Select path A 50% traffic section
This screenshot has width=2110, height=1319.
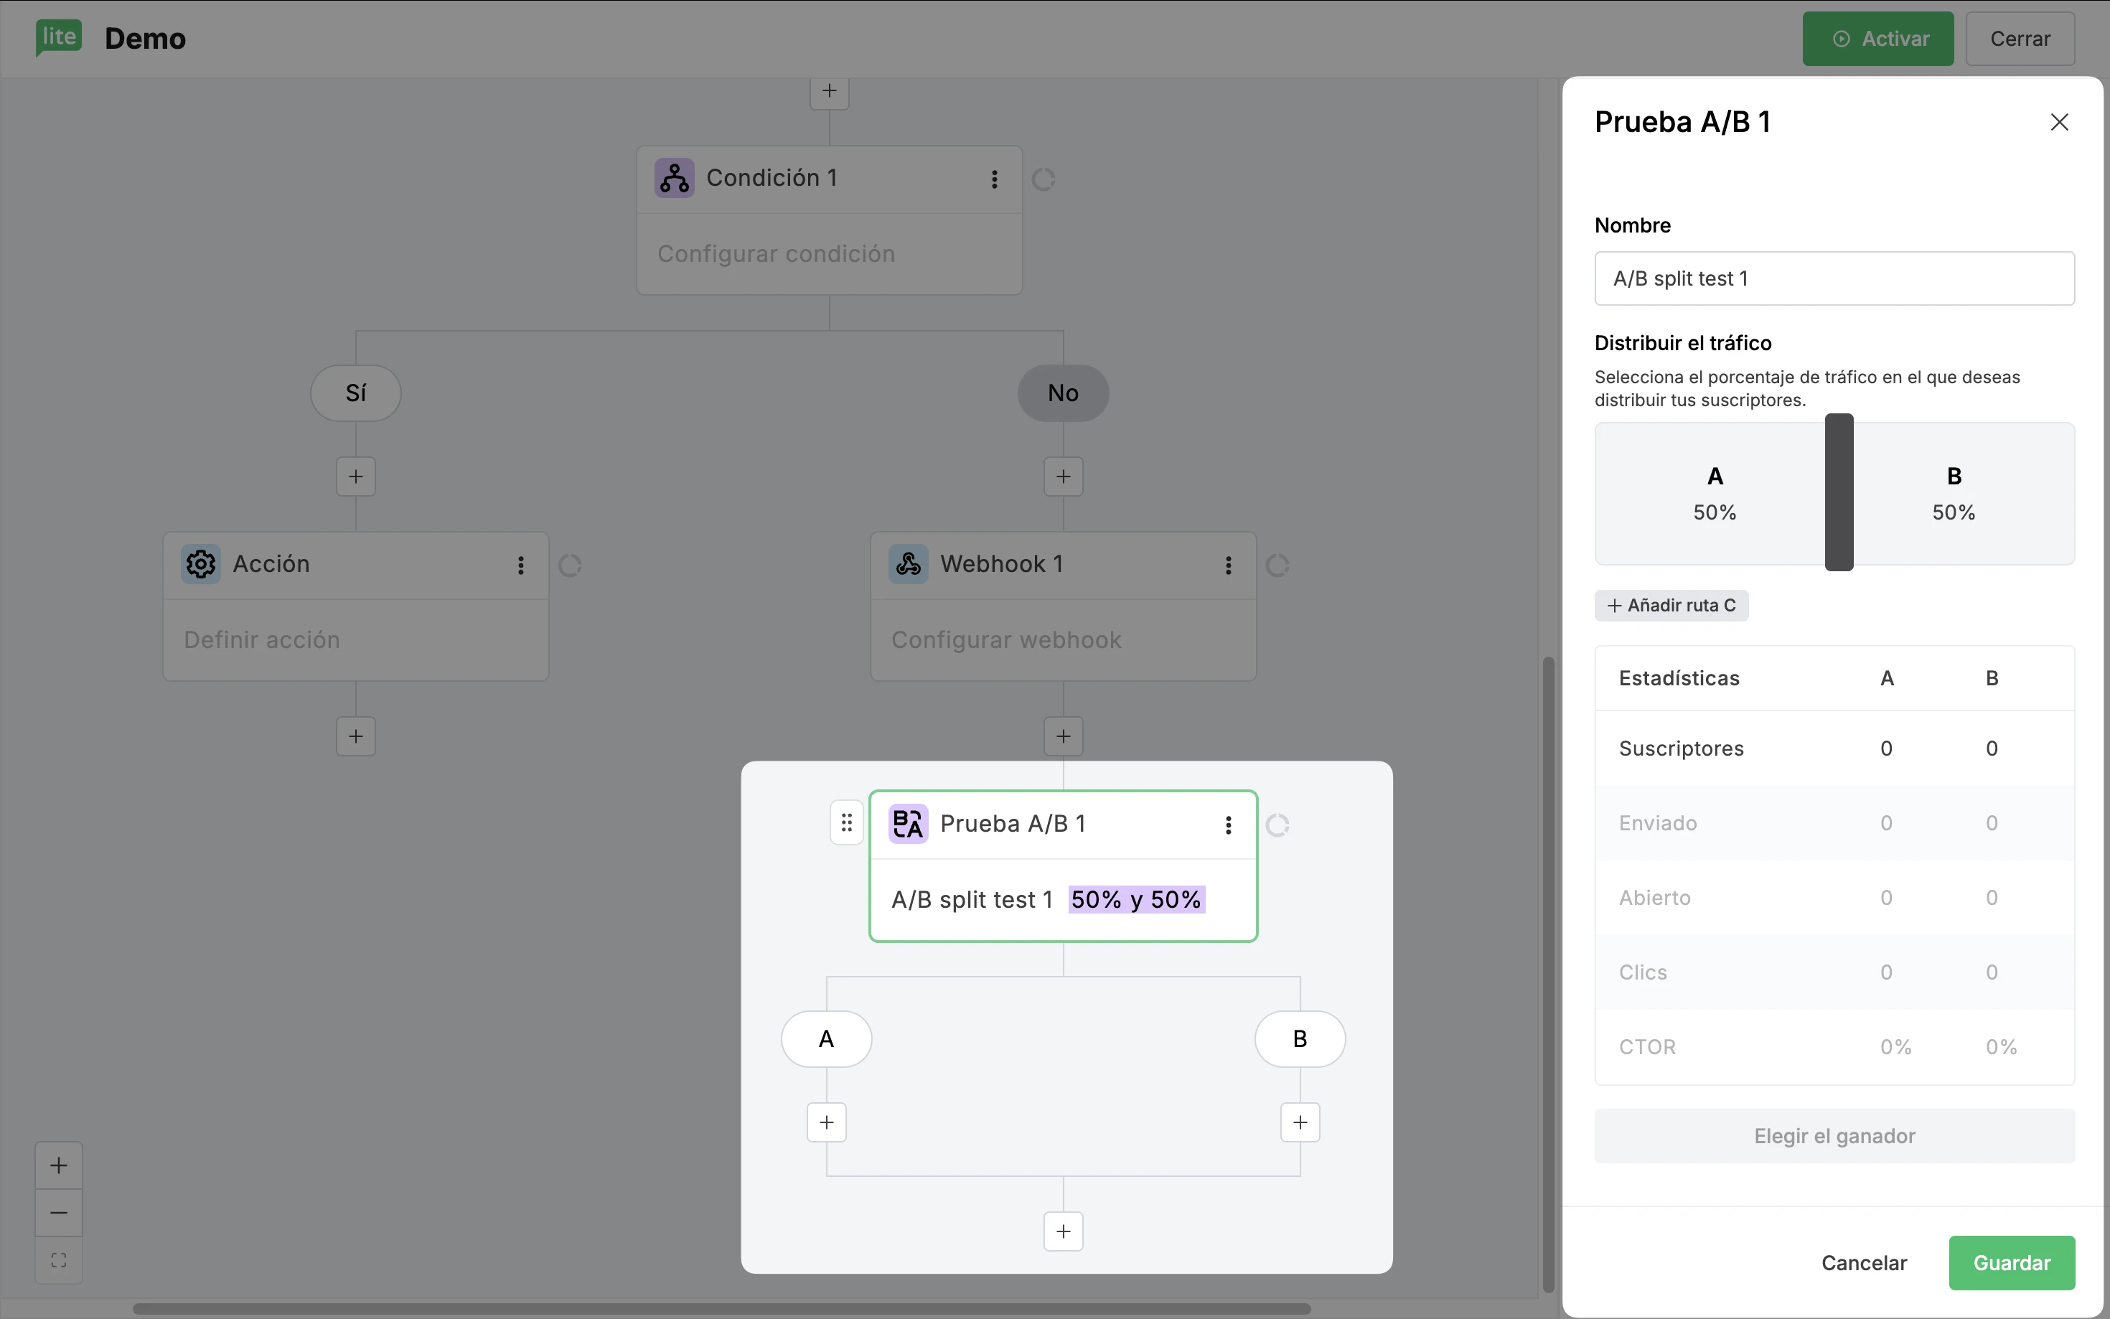point(1712,494)
